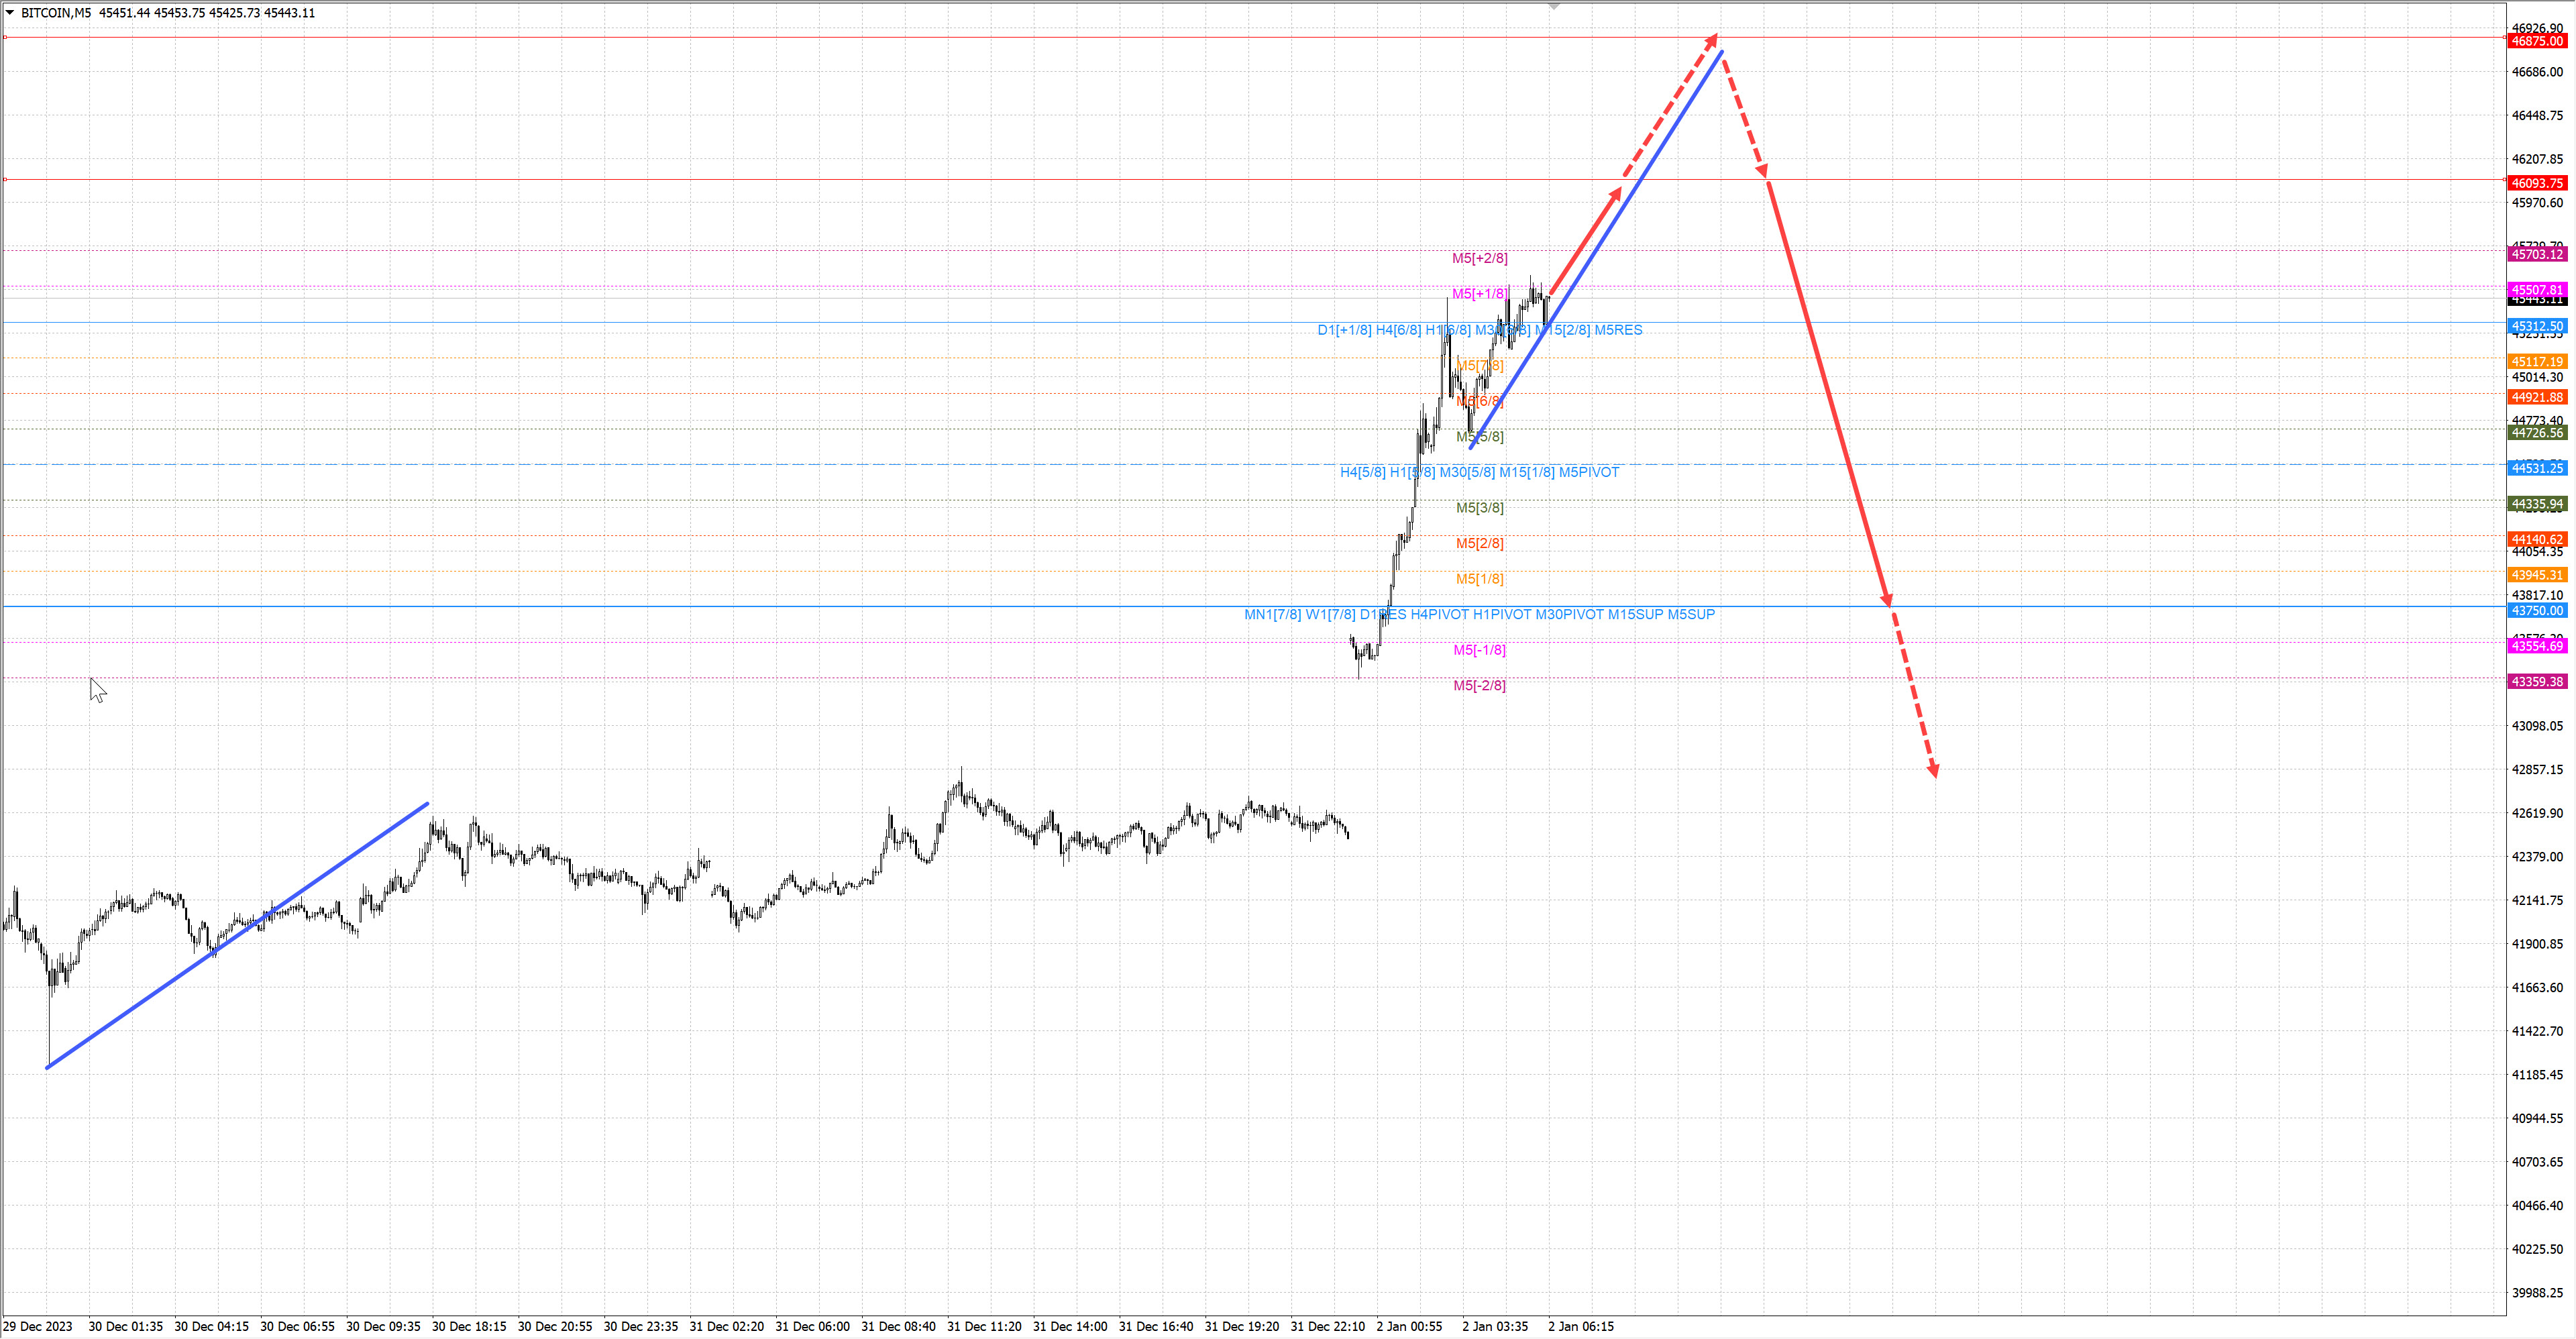The height and width of the screenshot is (1339, 2576).
Task: Click the M5[+1/8] level label
Action: coord(1479,294)
